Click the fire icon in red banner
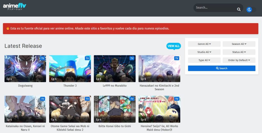This screenshot has width=262, height=133. point(8,28)
